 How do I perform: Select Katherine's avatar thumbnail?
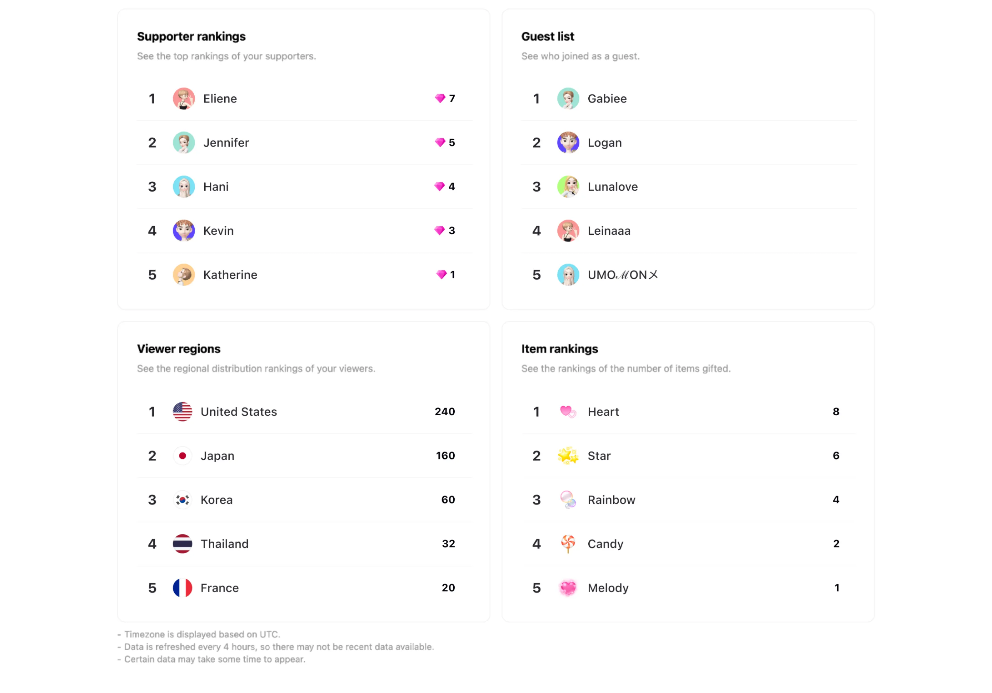pos(184,275)
